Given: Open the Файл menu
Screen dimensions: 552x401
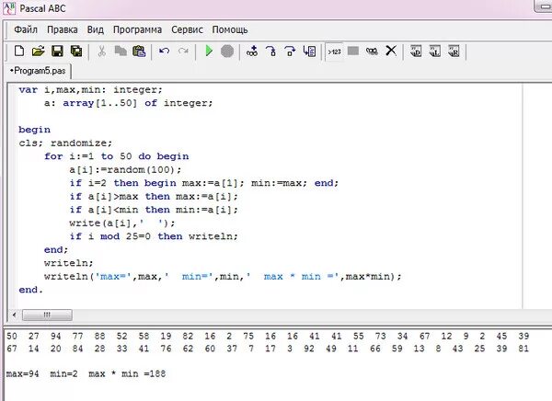Looking at the screenshot, I should click(x=26, y=29).
